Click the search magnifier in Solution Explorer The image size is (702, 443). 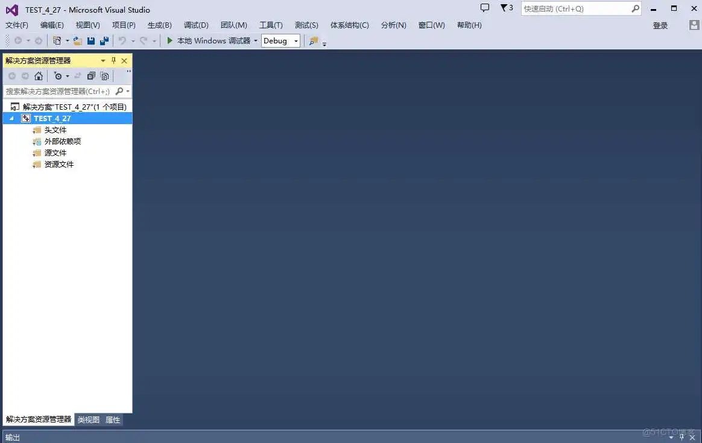[120, 91]
